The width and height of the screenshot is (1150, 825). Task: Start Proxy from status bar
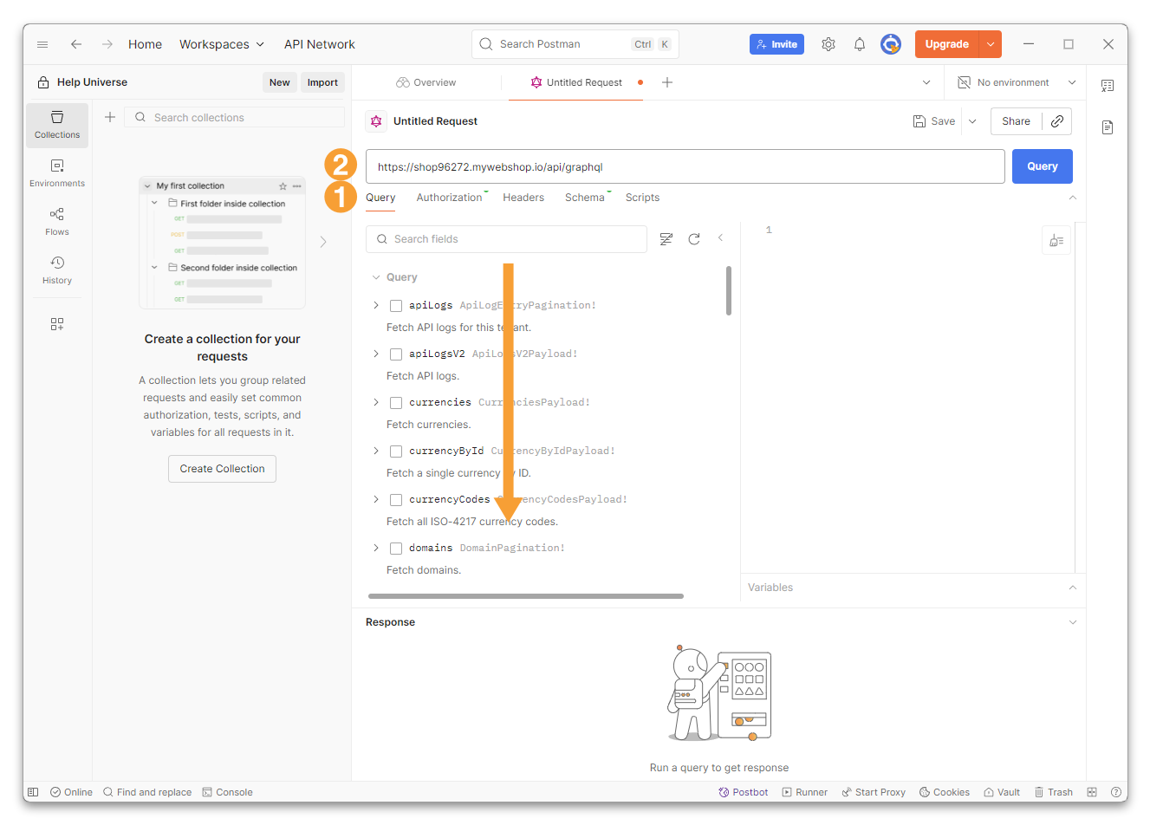(x=874, y=792)
